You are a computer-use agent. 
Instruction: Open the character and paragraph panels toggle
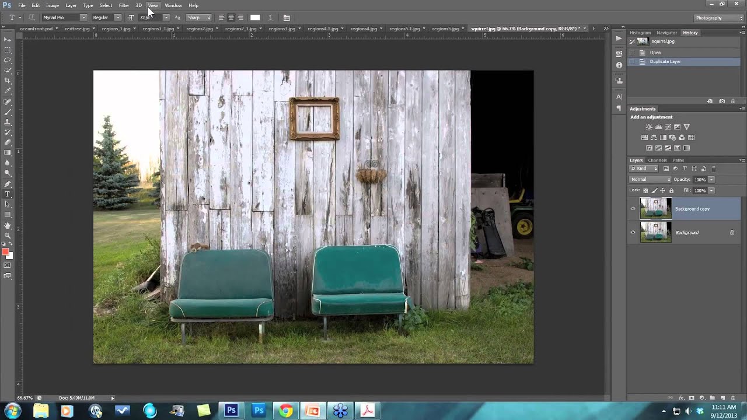pyautogui.click(x=287, y=17)
